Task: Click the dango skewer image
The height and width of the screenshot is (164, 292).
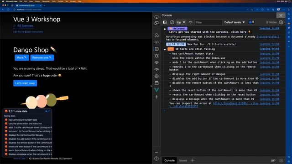Action: (44, 101)
